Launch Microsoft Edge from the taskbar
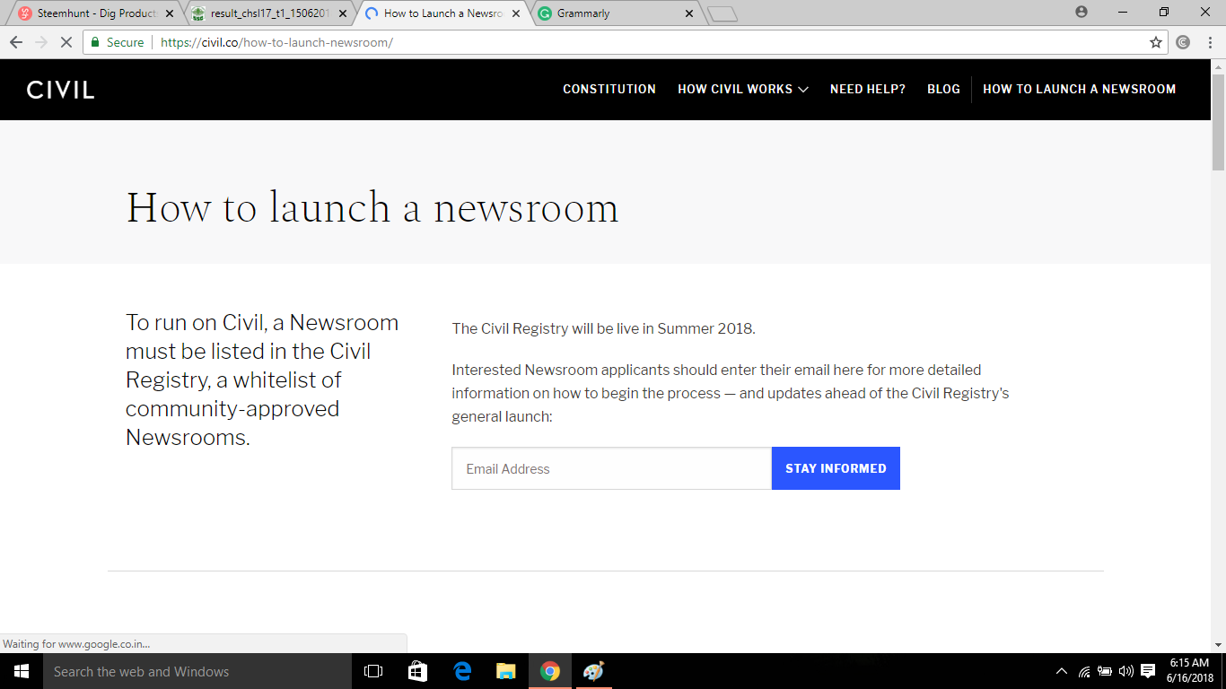1226x689 pixels. click(462, 671)
